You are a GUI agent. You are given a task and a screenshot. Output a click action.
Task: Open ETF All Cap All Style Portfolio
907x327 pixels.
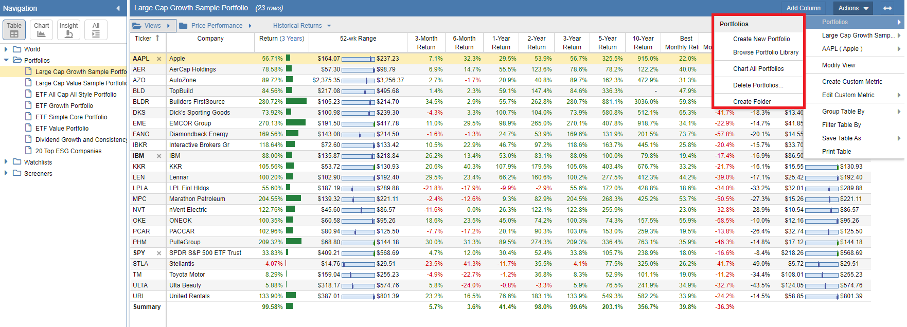[76, 95]
